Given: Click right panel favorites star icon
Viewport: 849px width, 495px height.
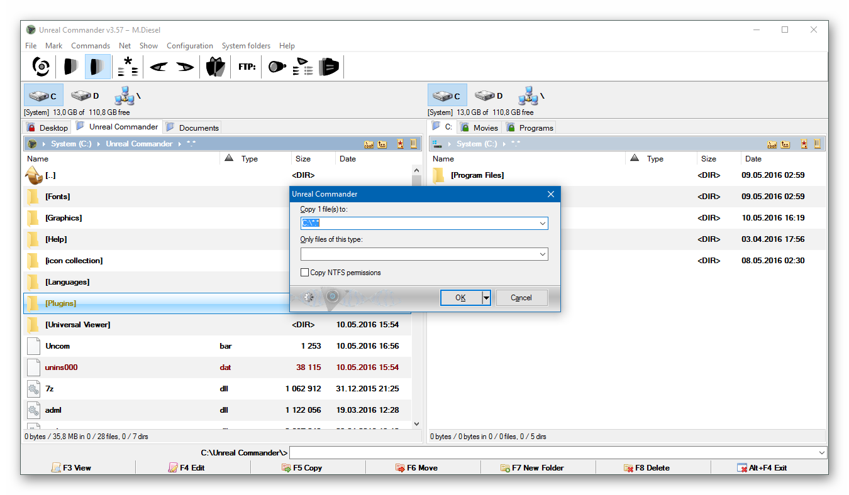Looking at the screenshot, I should (804, 144).
